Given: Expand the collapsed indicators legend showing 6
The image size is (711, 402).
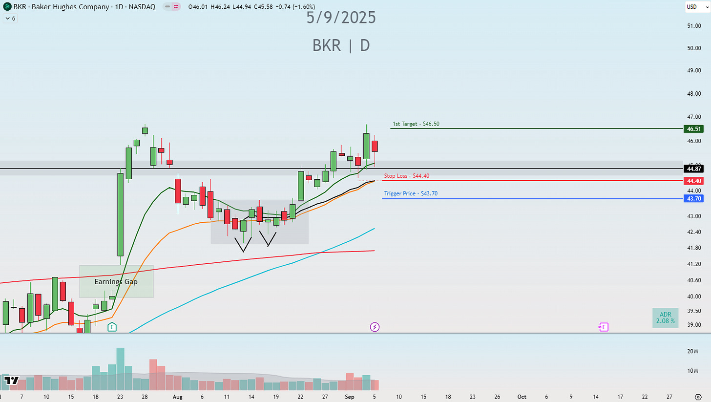Looking at the screenshot, I should click(10, 18).
